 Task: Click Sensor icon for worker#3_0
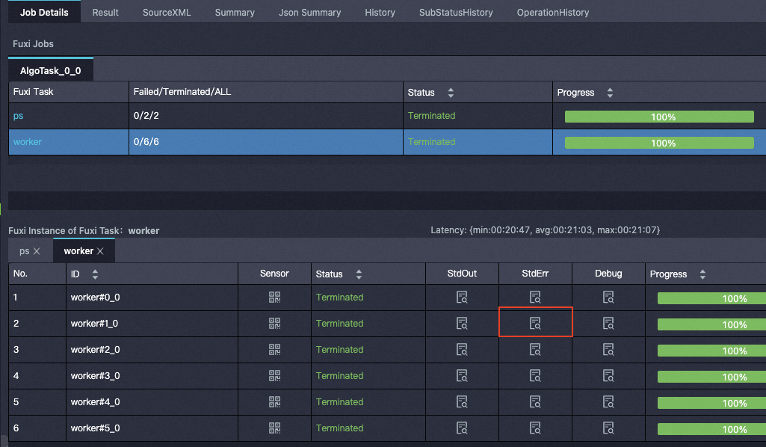[x=274, y=376]
